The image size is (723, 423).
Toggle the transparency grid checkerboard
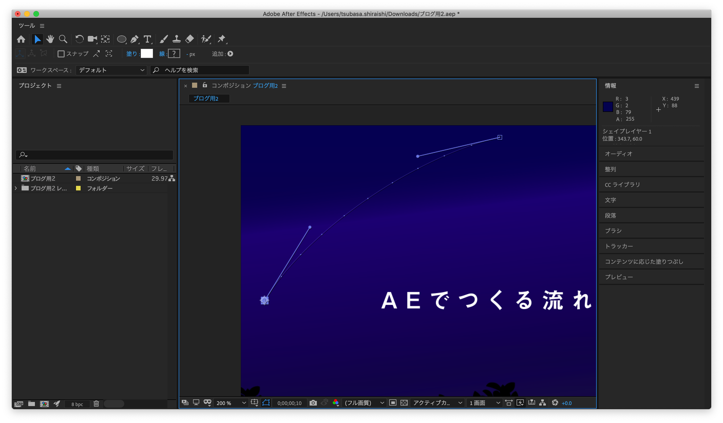pos(404,403)
